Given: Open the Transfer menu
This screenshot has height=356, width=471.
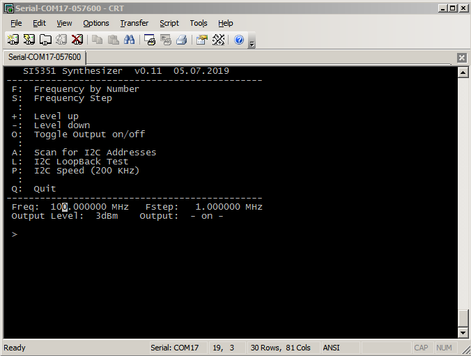Looking at the screenshot, I should click(134, 23).
